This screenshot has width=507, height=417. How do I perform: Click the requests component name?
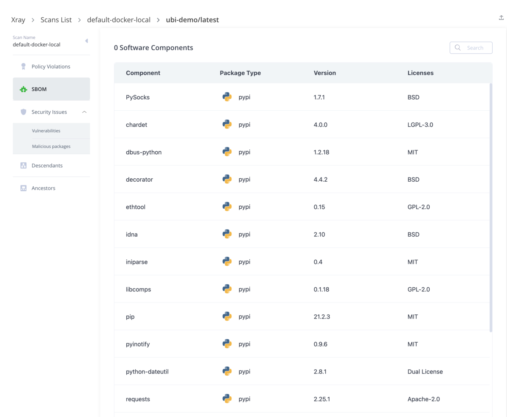(x=138, y=399)
